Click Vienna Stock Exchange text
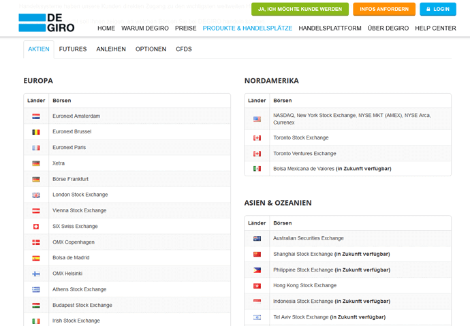The width and height of the screenshot is (470, 326). (80, 211)
